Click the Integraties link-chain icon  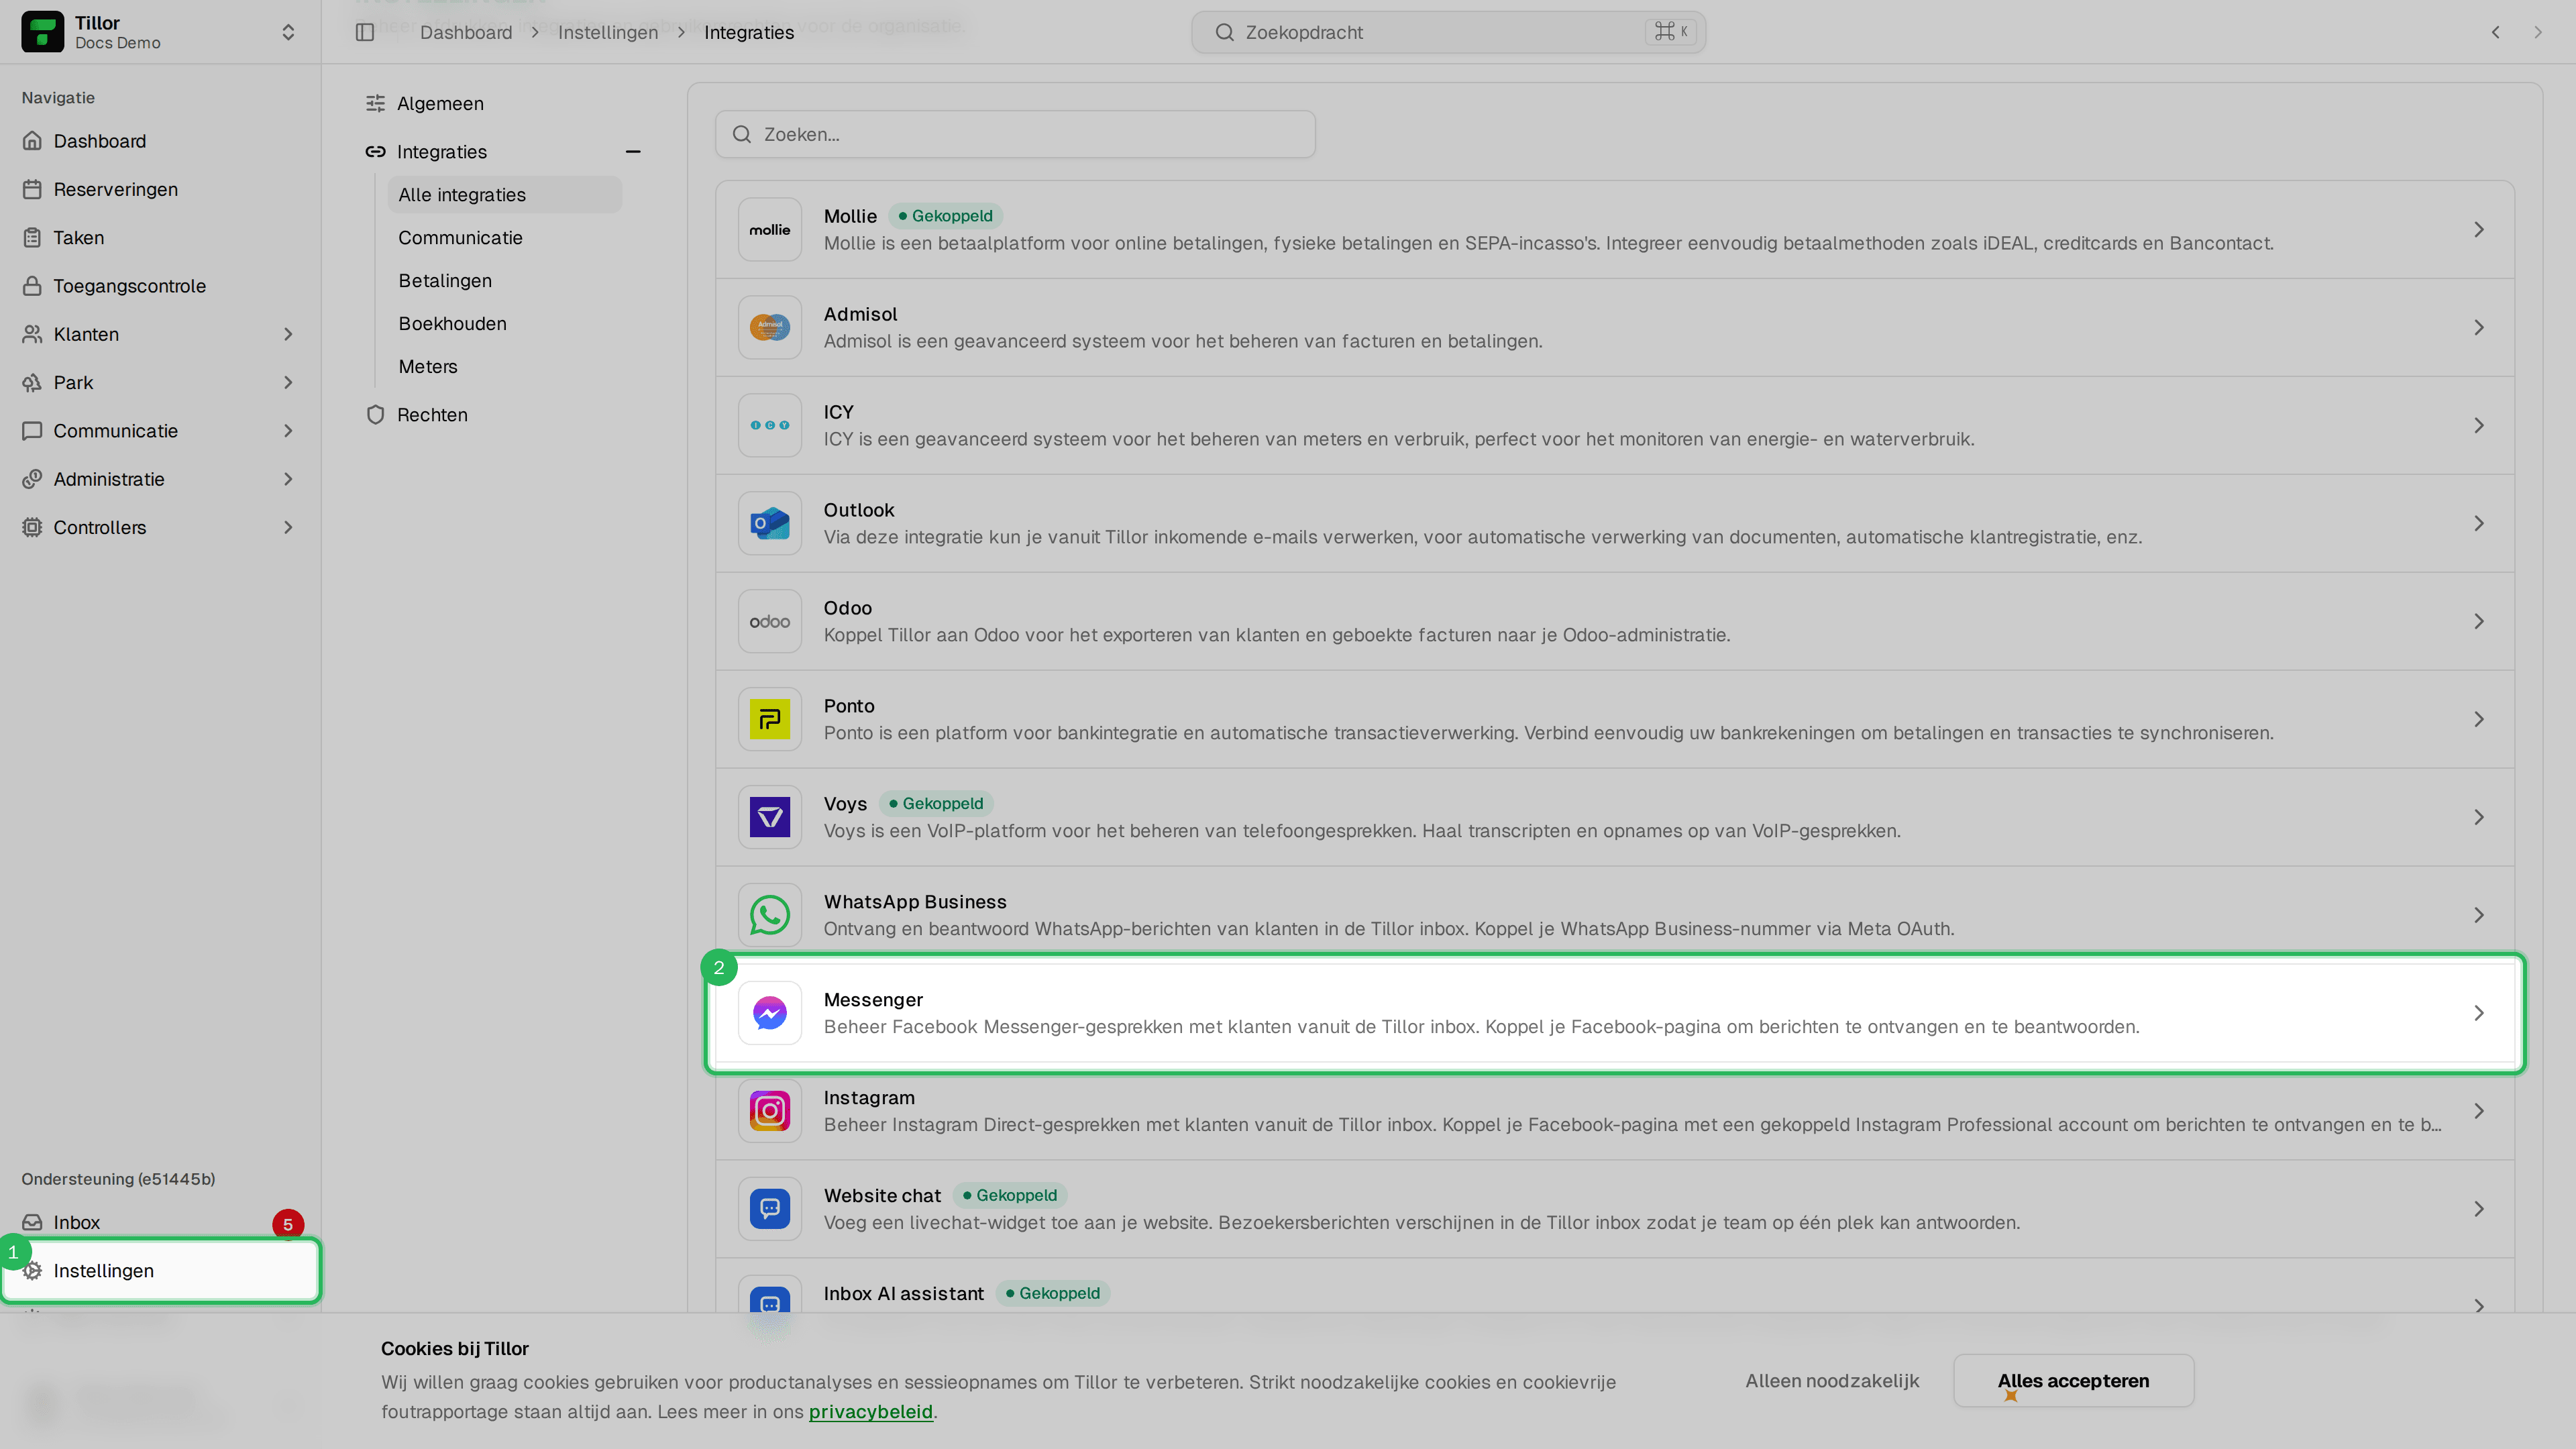(x=375, y=151)
